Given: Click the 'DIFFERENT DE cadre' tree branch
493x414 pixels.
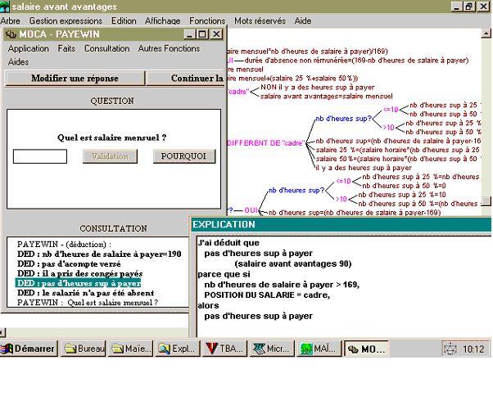Looking at the screenshot, I should click(266, 142).
